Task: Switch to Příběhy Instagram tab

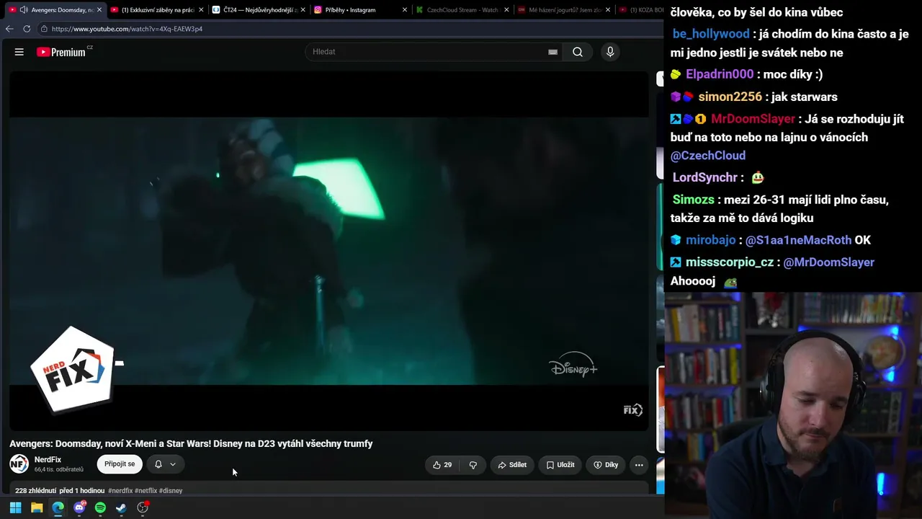Action: coord(360,10)
